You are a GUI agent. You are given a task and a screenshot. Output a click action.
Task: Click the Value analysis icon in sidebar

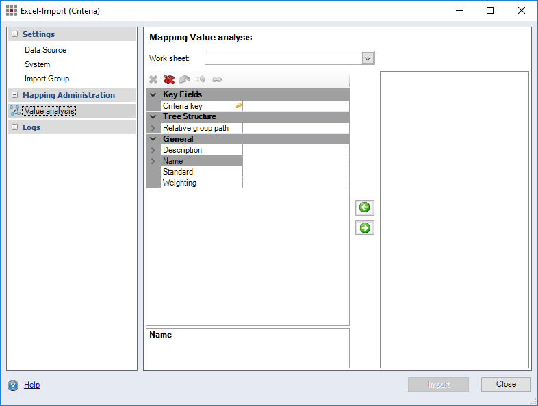(x=14, y=111)
